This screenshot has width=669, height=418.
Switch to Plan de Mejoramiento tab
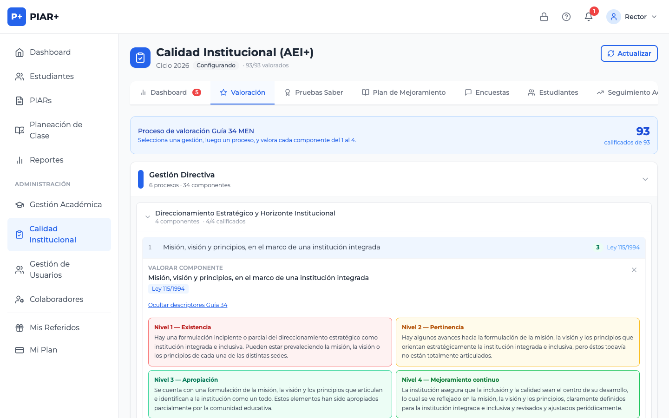404,92
